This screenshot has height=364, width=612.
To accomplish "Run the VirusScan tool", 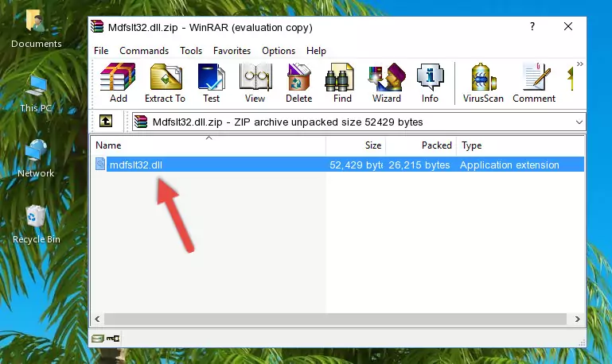I will click(483, 83).
